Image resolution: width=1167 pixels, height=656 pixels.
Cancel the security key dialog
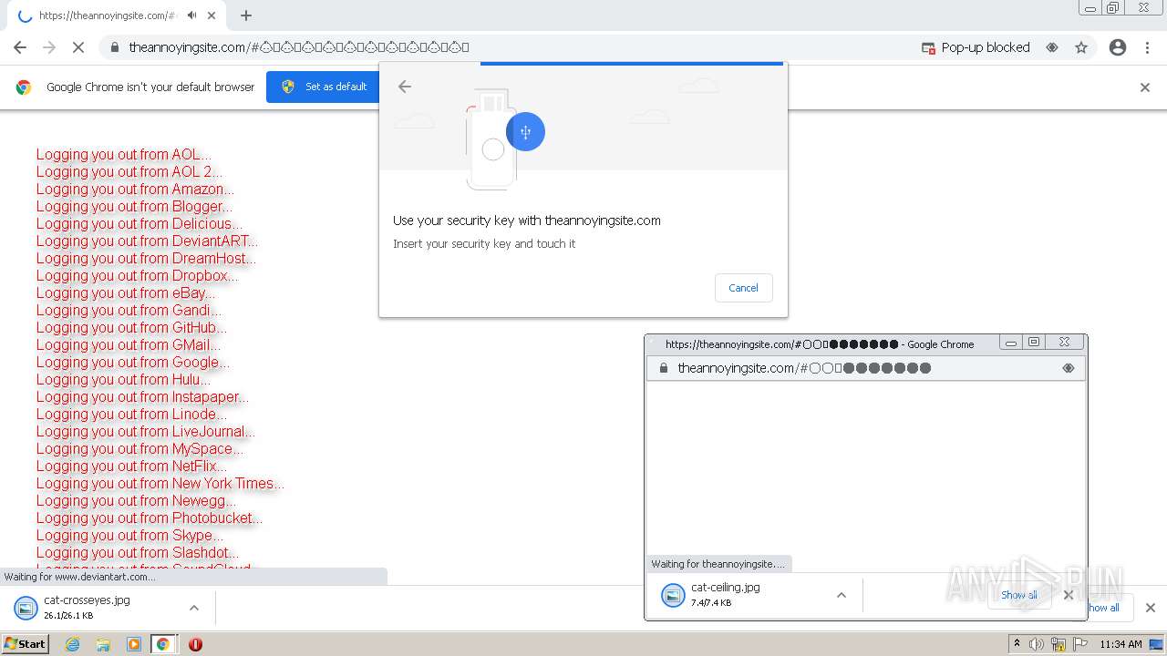[743, 288]
